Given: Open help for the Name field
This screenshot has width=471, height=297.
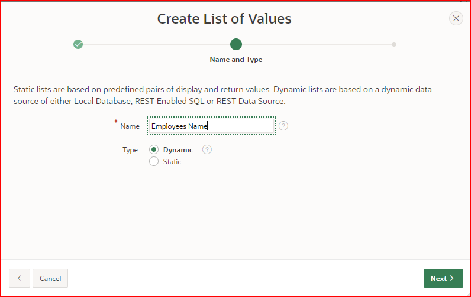Looking at the screenshot, I should click(x=283, y=126).
